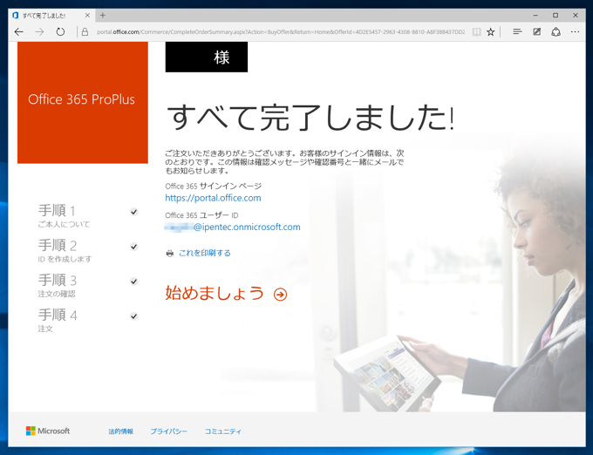Click the ID を作成します step label
Image resolution: width=593 pixels, height=455 pixels.
(x=65, y=259)
